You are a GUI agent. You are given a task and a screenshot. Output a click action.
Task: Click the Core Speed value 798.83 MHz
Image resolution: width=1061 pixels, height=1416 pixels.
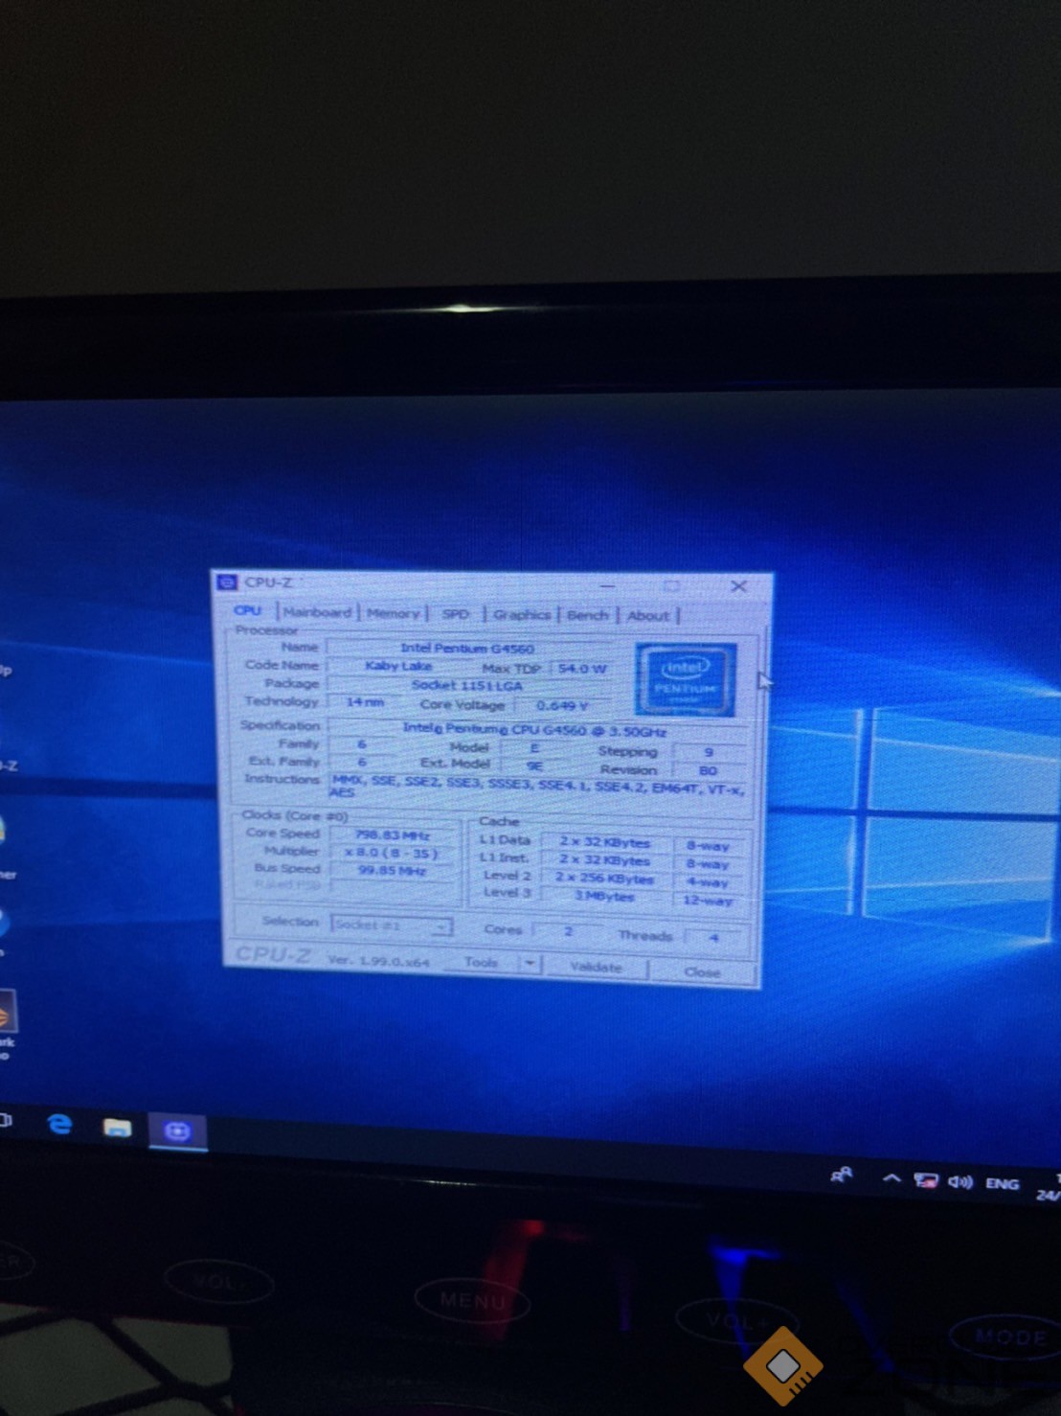point(393,835)
